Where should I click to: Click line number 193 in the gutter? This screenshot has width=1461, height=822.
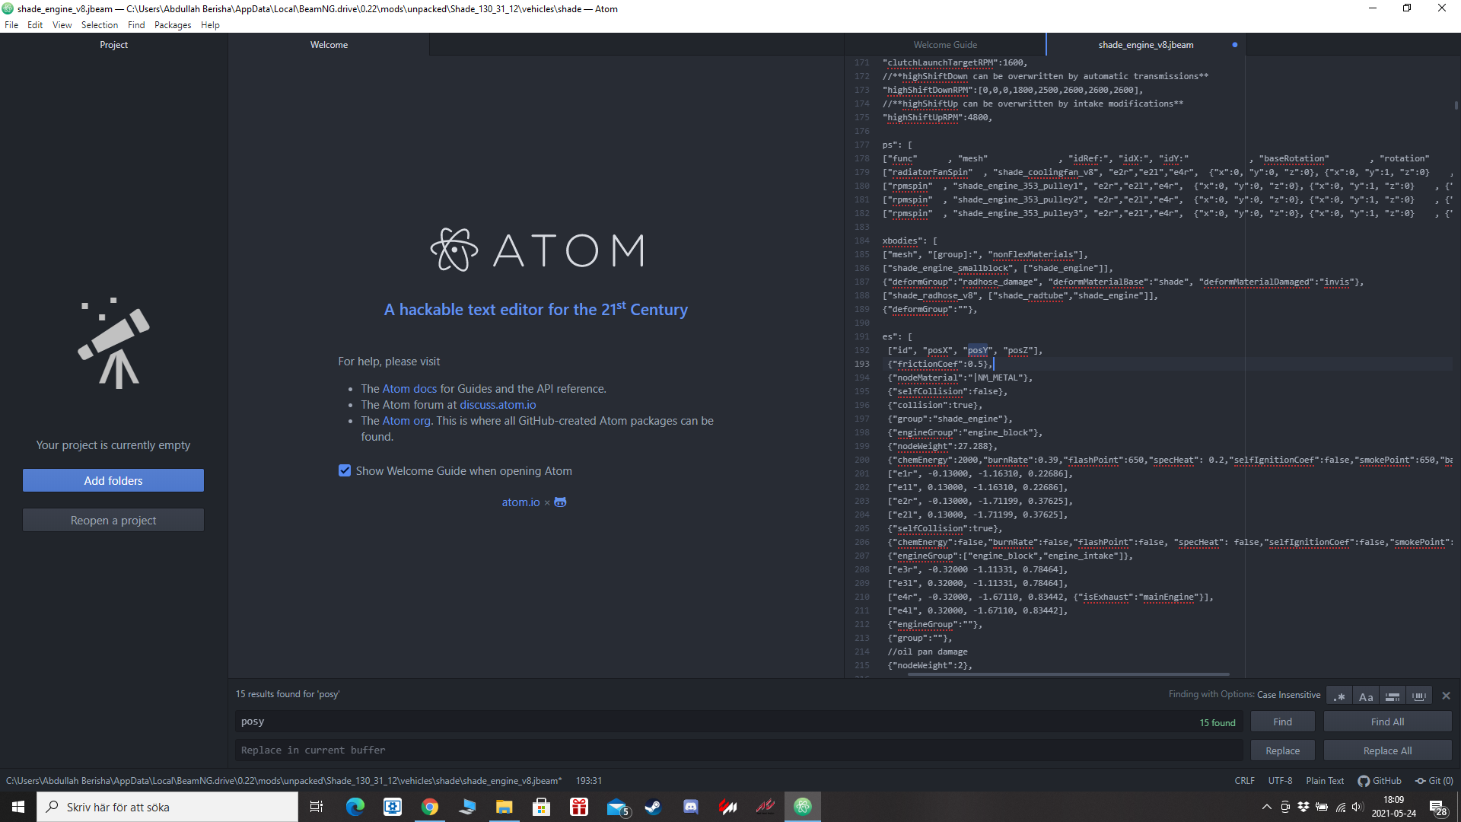click(x=861, y=364)
